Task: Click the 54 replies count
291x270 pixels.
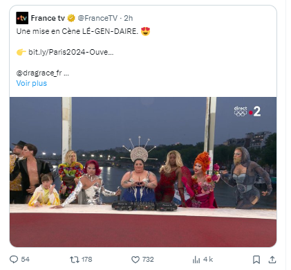Action: point(26,260)
